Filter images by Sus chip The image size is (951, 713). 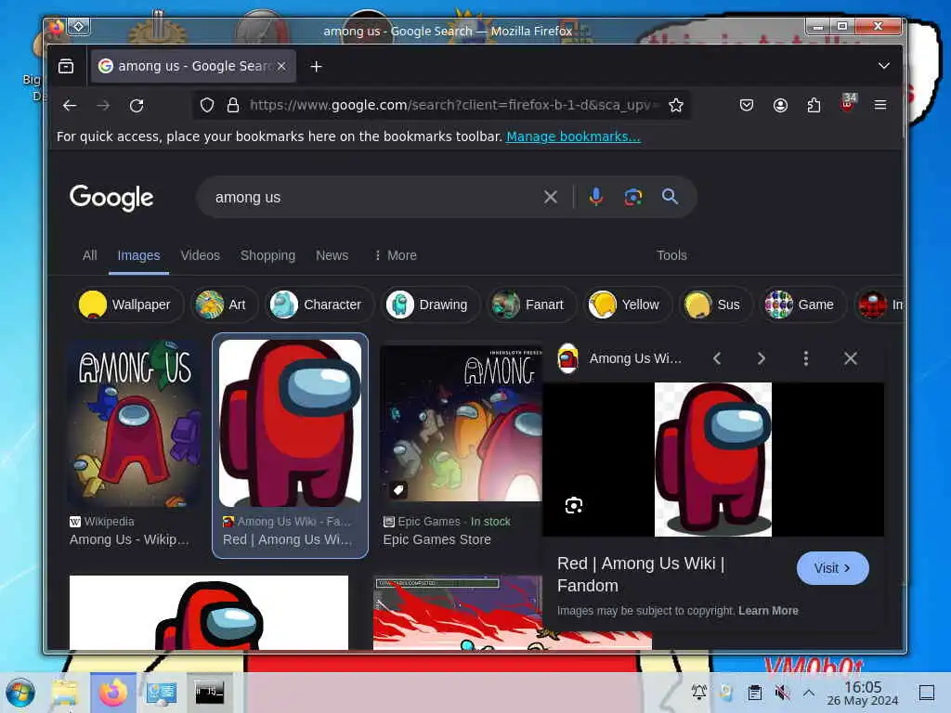click(x=716, y=305)
